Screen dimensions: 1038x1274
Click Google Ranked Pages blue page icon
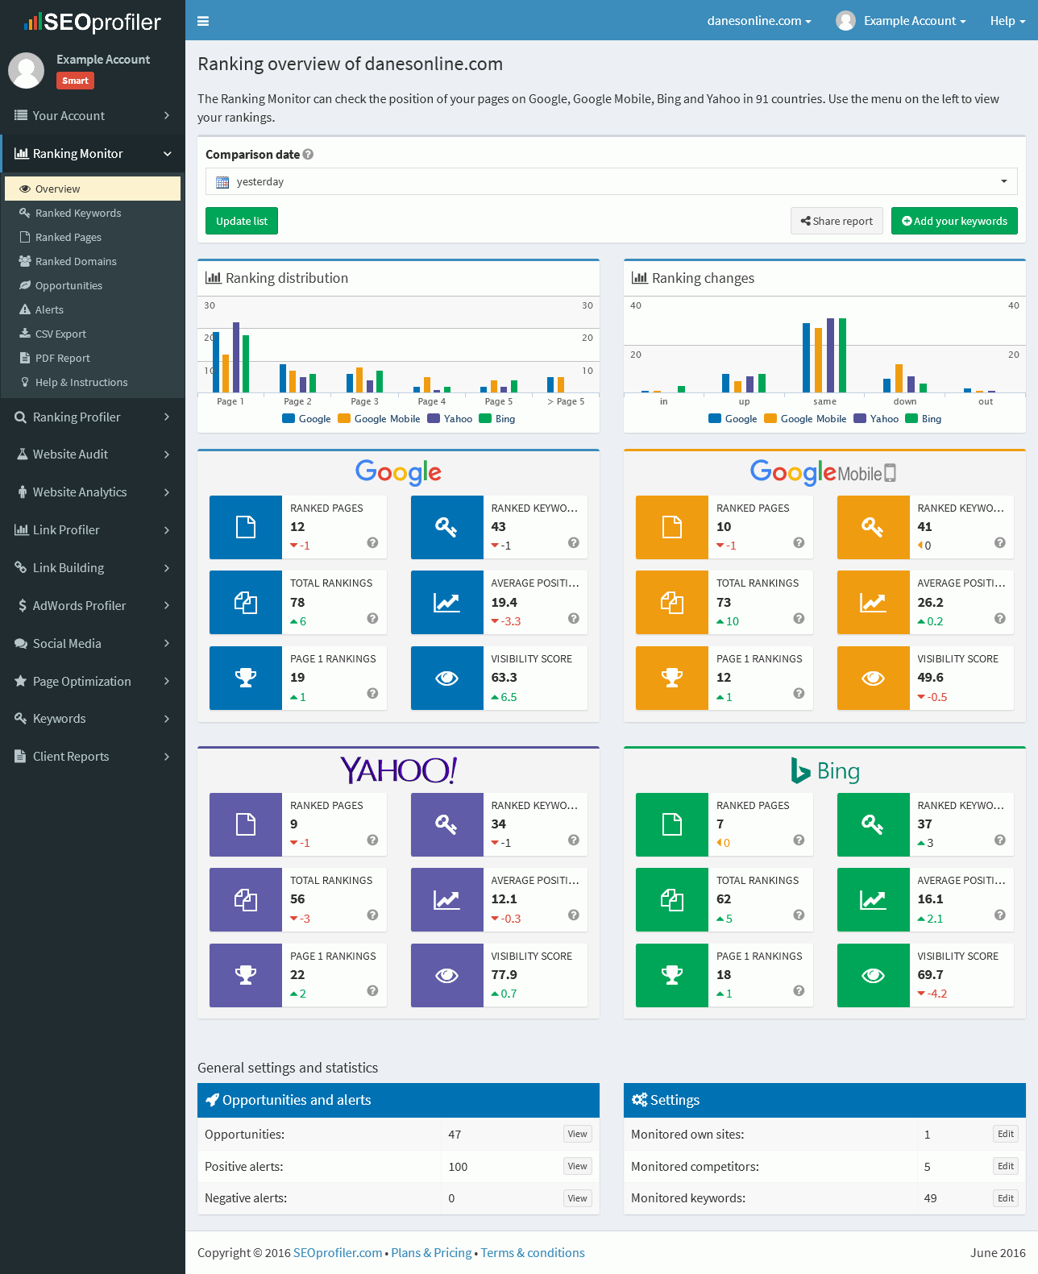[x=246, y=527]
